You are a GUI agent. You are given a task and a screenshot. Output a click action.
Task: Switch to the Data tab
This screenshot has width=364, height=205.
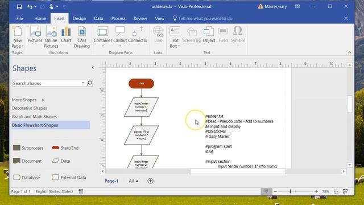(98, 18)
